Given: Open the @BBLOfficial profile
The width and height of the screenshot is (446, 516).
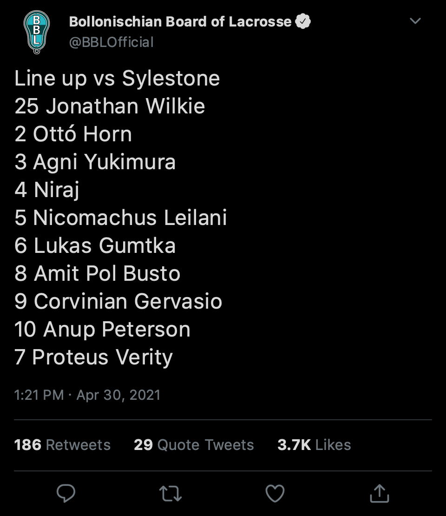Looking at the screenshot, I should click(x=111, y=42).
